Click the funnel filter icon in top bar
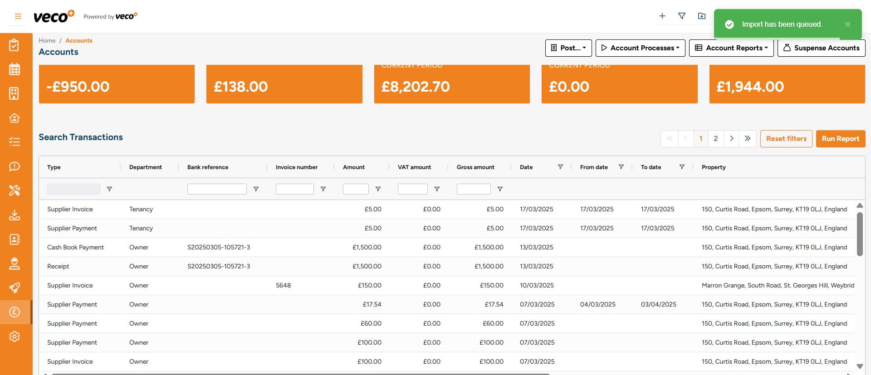 pyautogui.click(x=681, y=16)
